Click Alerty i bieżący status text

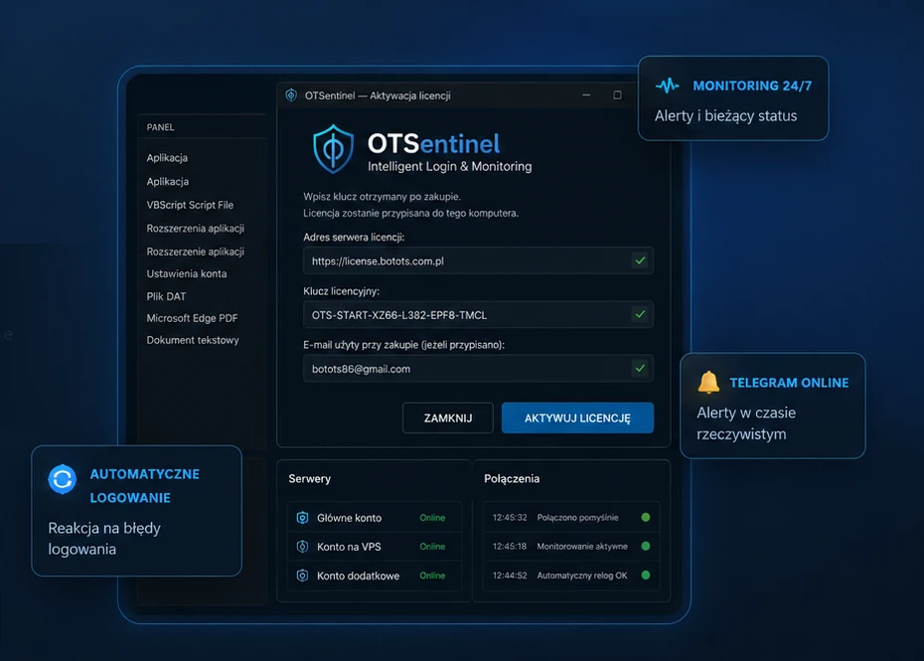coord(725,115)
